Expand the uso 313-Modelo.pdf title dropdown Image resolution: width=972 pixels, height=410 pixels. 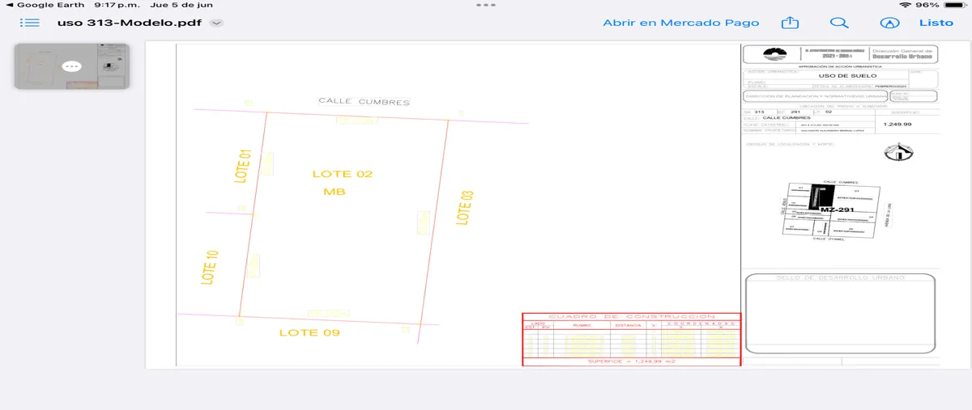point(216,23)
